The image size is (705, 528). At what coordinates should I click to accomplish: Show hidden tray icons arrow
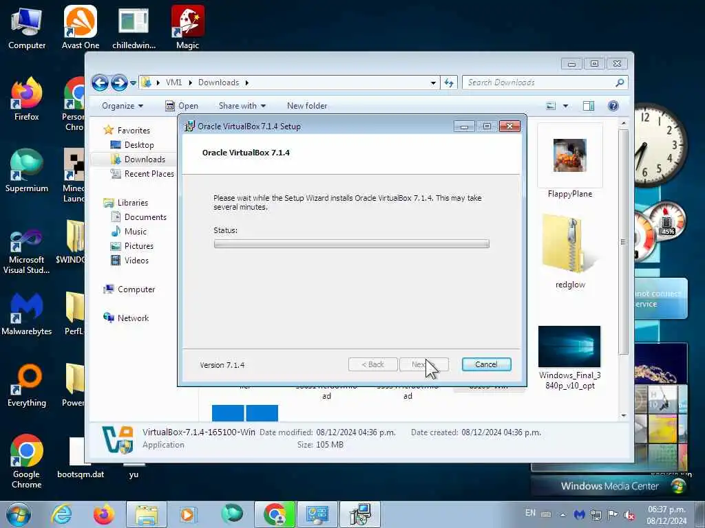pyautogui.click(x=563, y=514)
